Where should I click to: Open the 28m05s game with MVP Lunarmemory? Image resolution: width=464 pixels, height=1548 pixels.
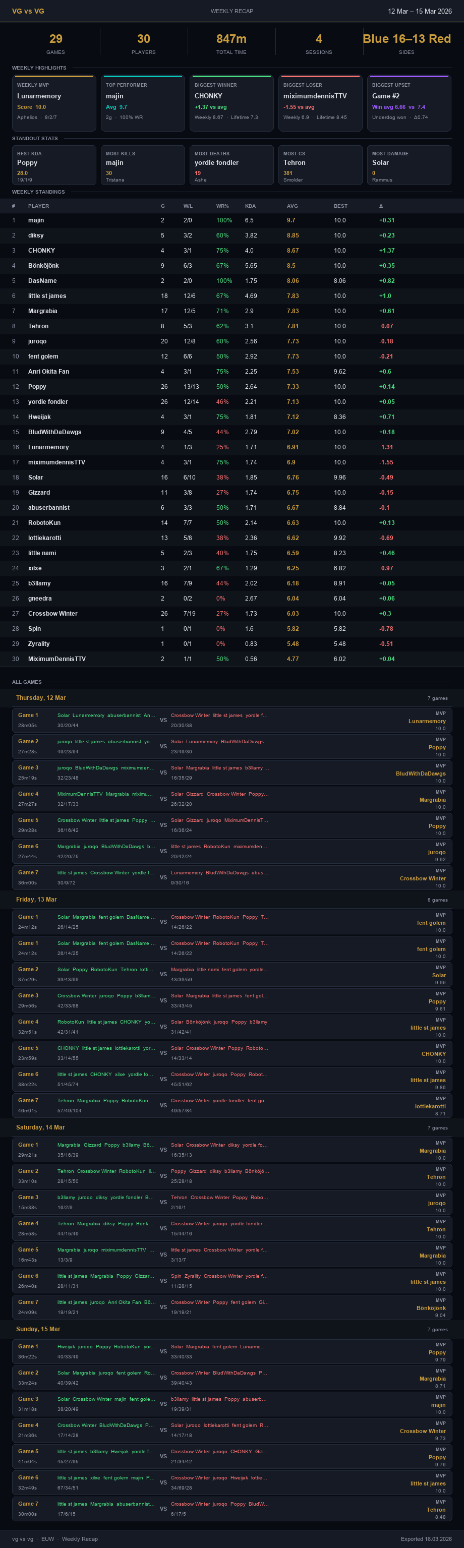point(232,720)
